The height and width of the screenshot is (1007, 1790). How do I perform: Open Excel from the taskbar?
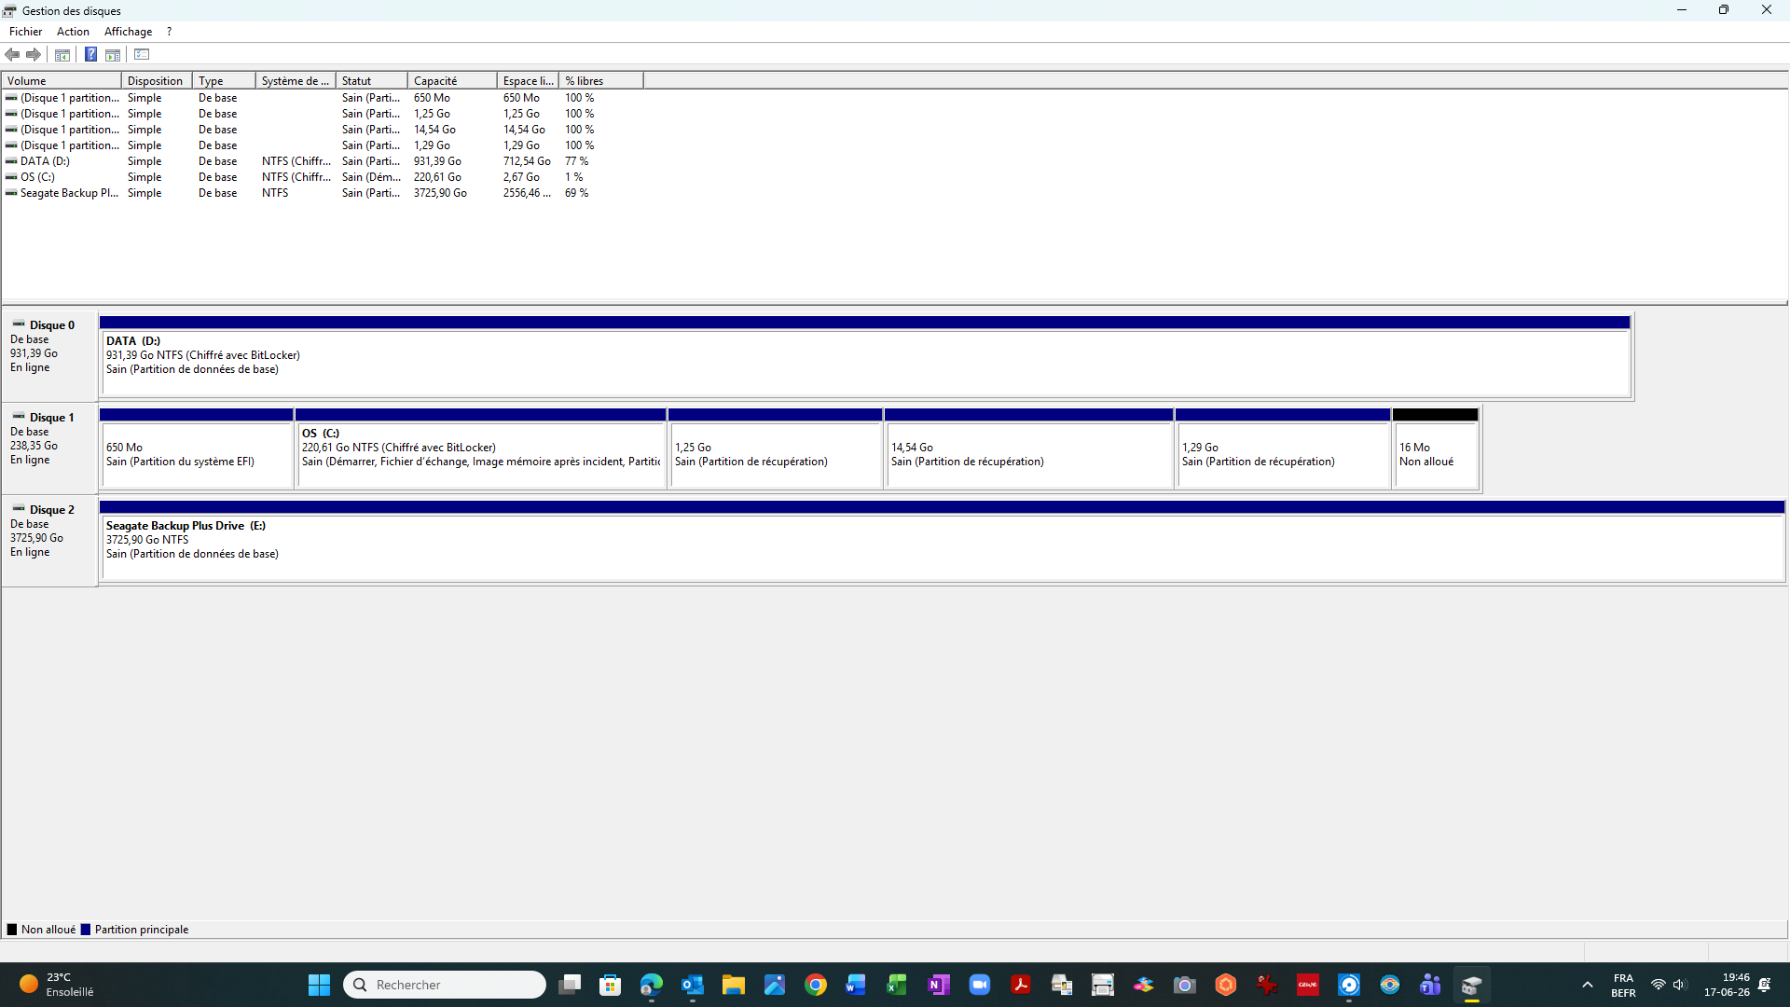tap(897, 985)
